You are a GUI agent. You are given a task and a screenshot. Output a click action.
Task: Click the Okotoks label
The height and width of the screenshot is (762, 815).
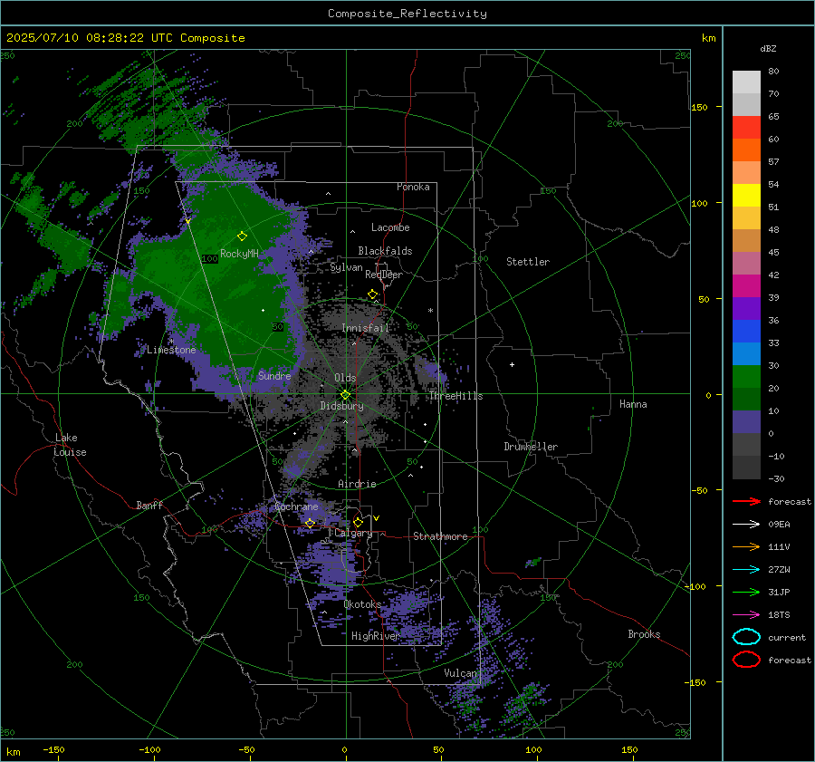click(x=362, y=604)
